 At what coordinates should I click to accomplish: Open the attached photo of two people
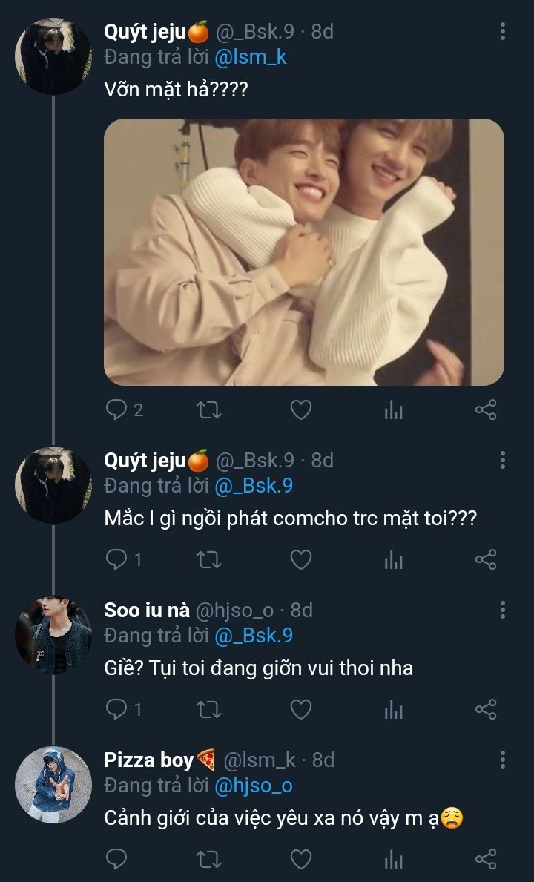(304, 252)
